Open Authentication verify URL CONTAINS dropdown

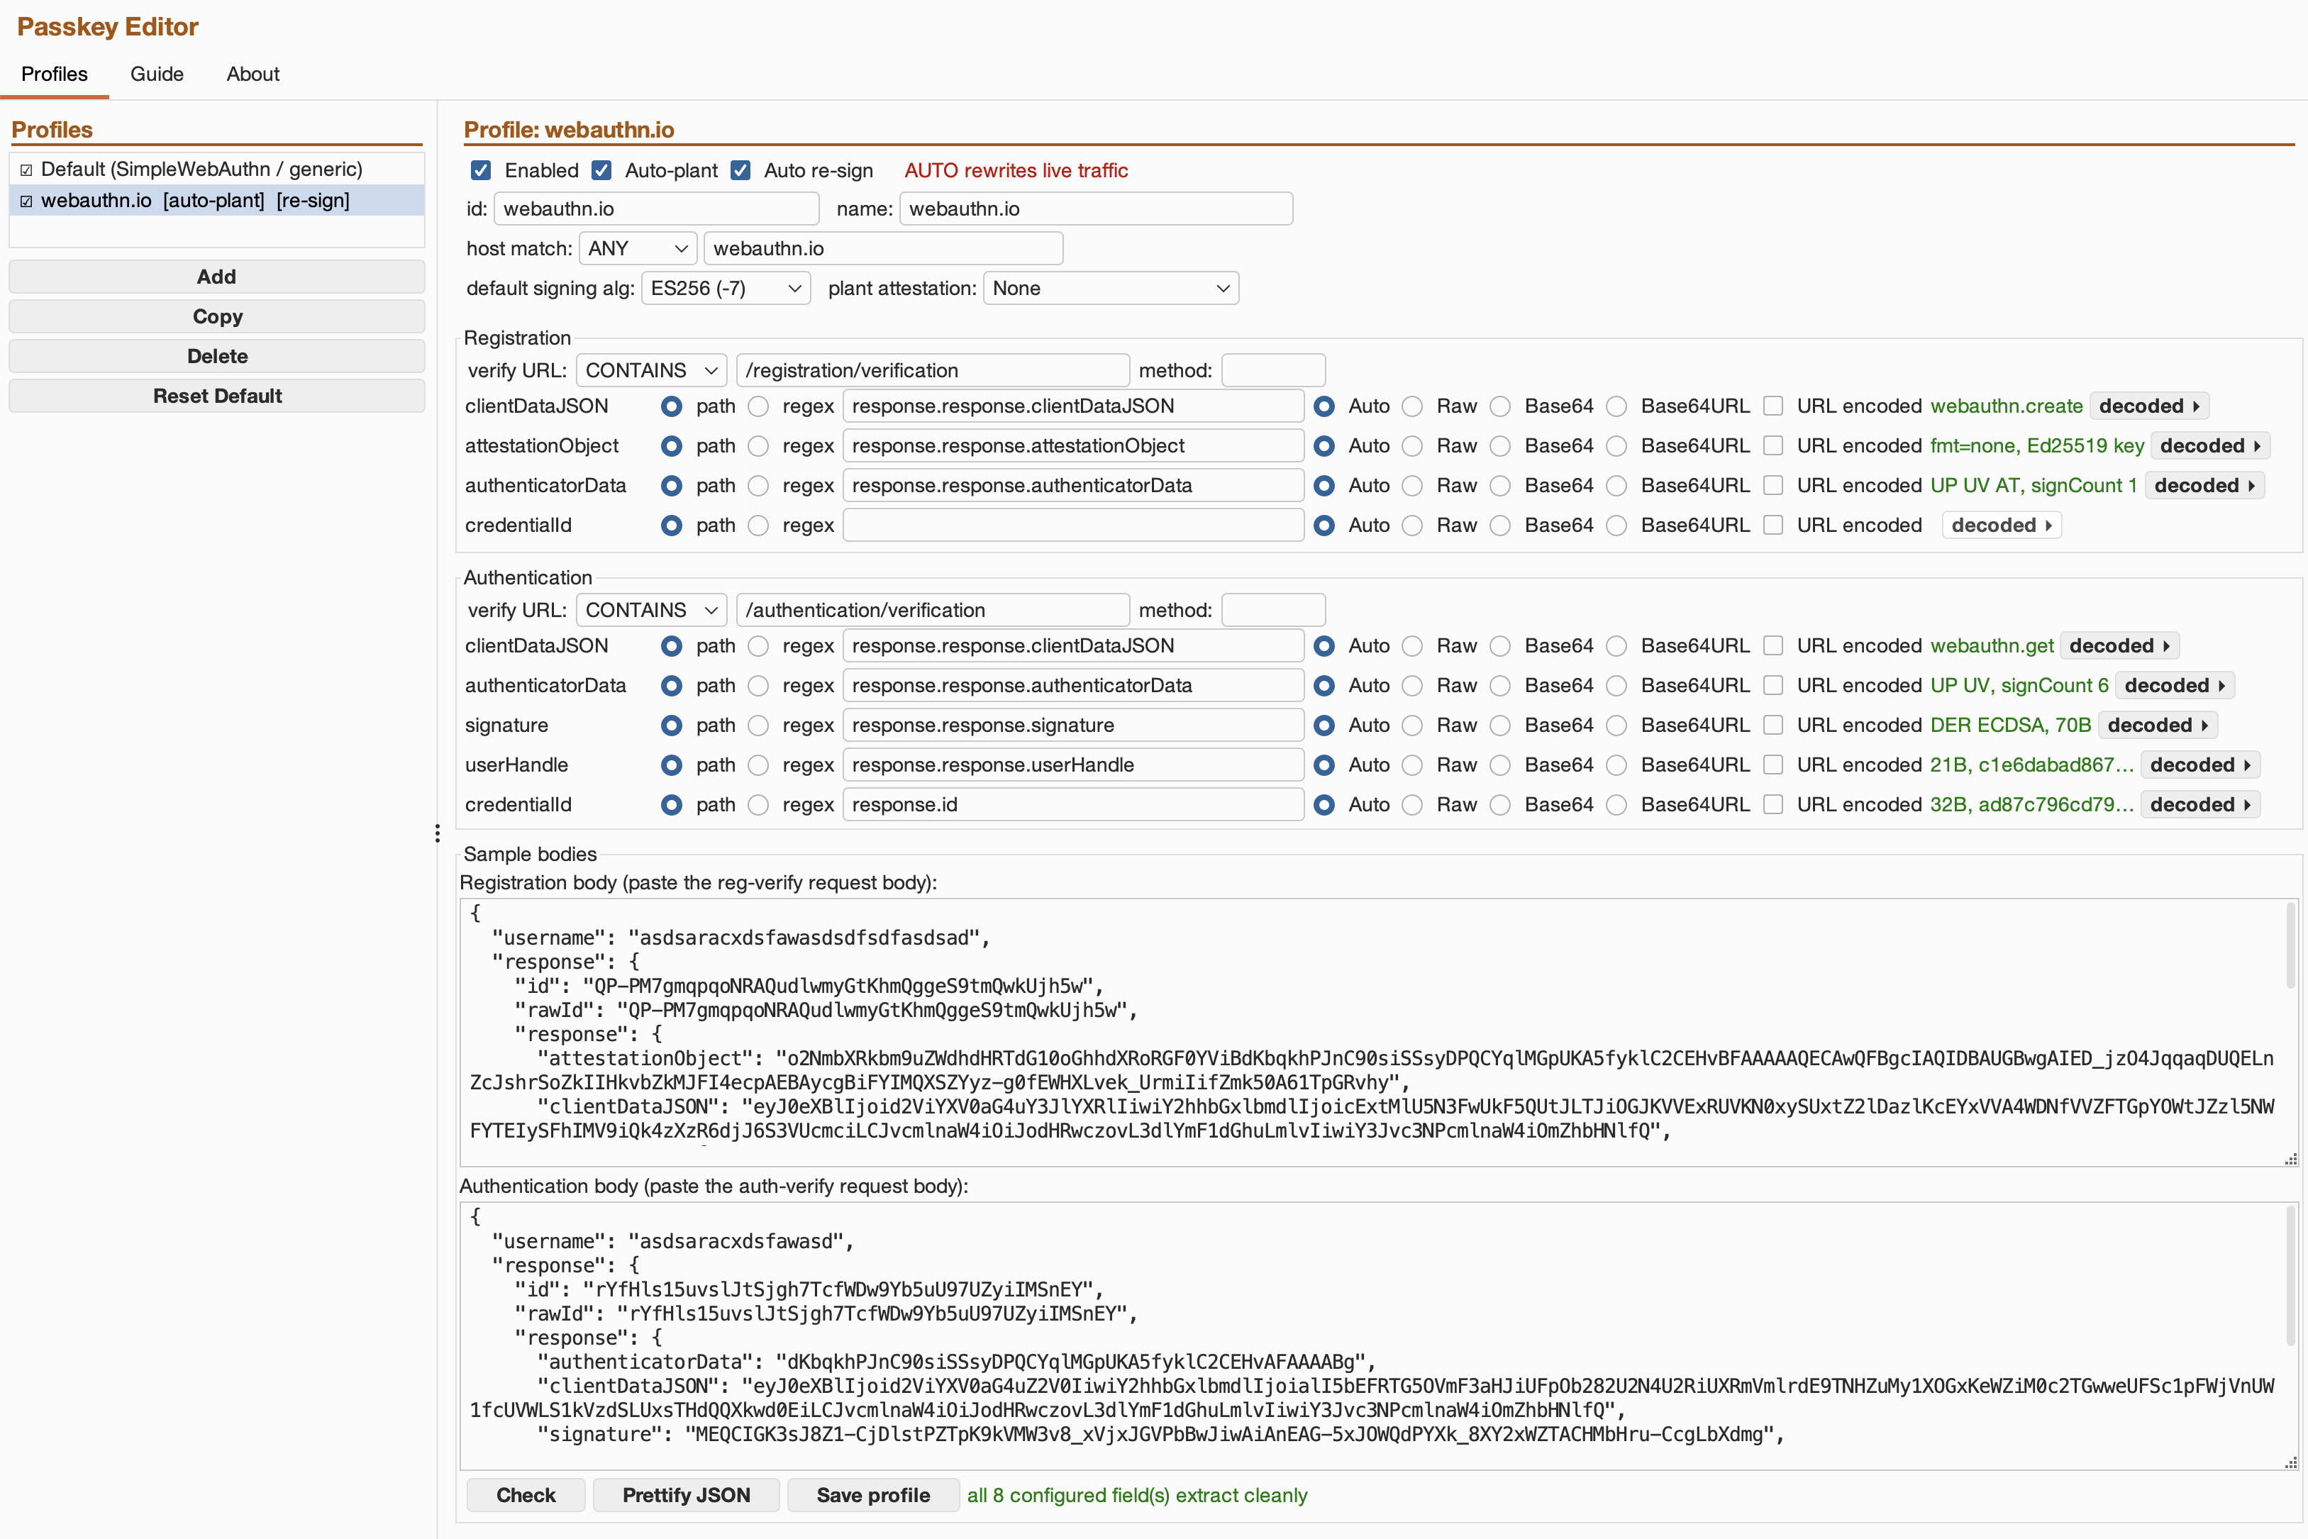pyautogui.click(x=650, y=611)
